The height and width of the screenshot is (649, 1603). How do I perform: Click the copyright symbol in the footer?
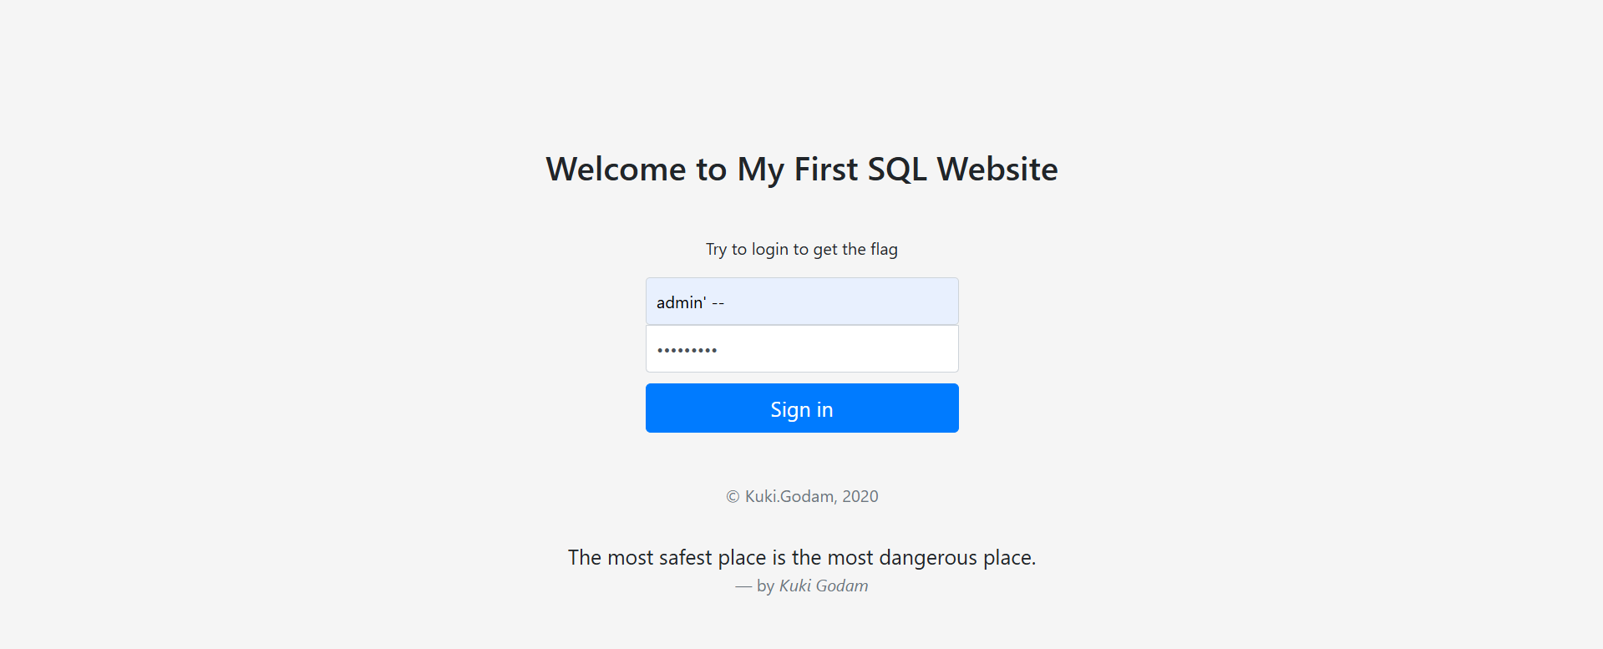click(x=733, y=497)
